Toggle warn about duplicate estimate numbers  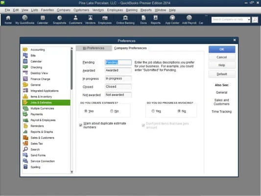pos(81,125)
